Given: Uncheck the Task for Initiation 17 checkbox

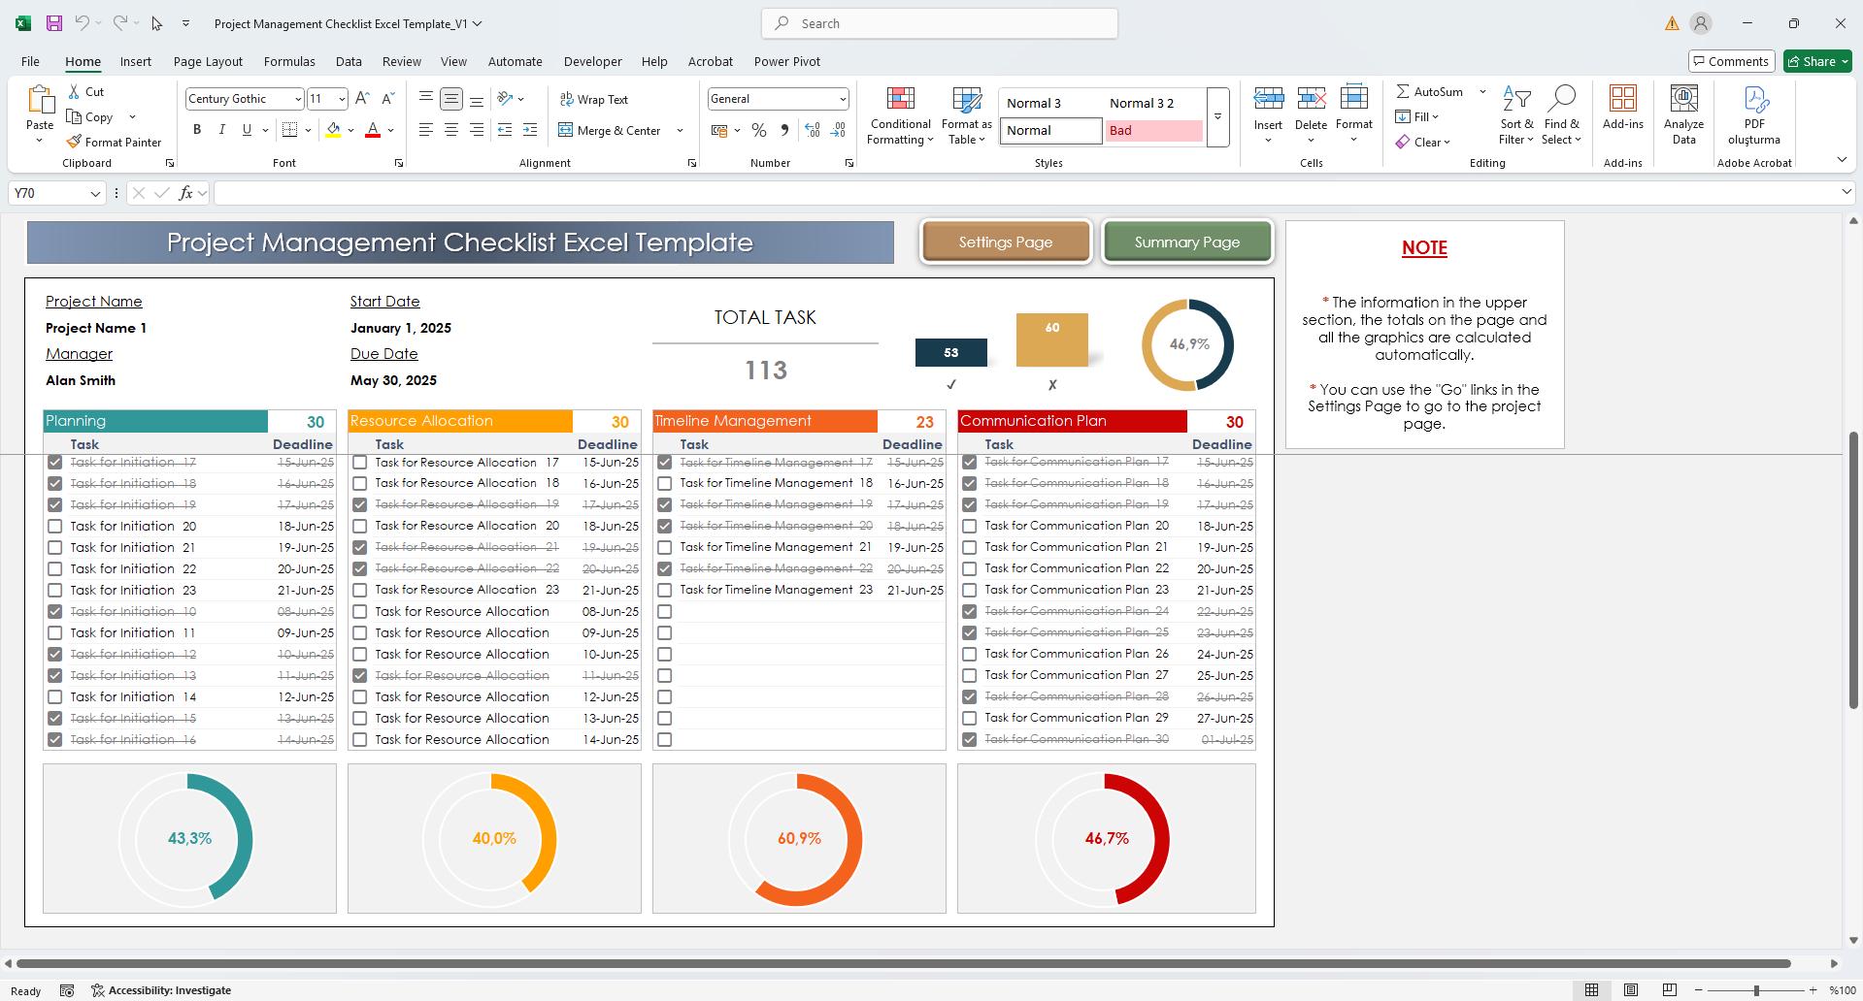Looking at the screenshot, I should (54, 463).
